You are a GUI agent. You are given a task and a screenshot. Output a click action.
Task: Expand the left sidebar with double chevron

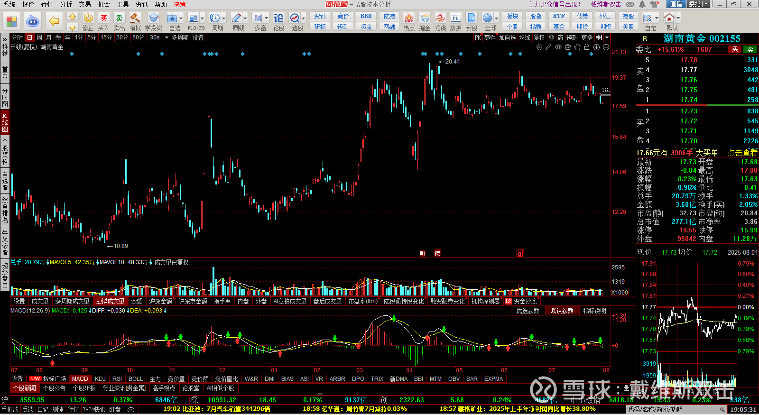point(5,39)
